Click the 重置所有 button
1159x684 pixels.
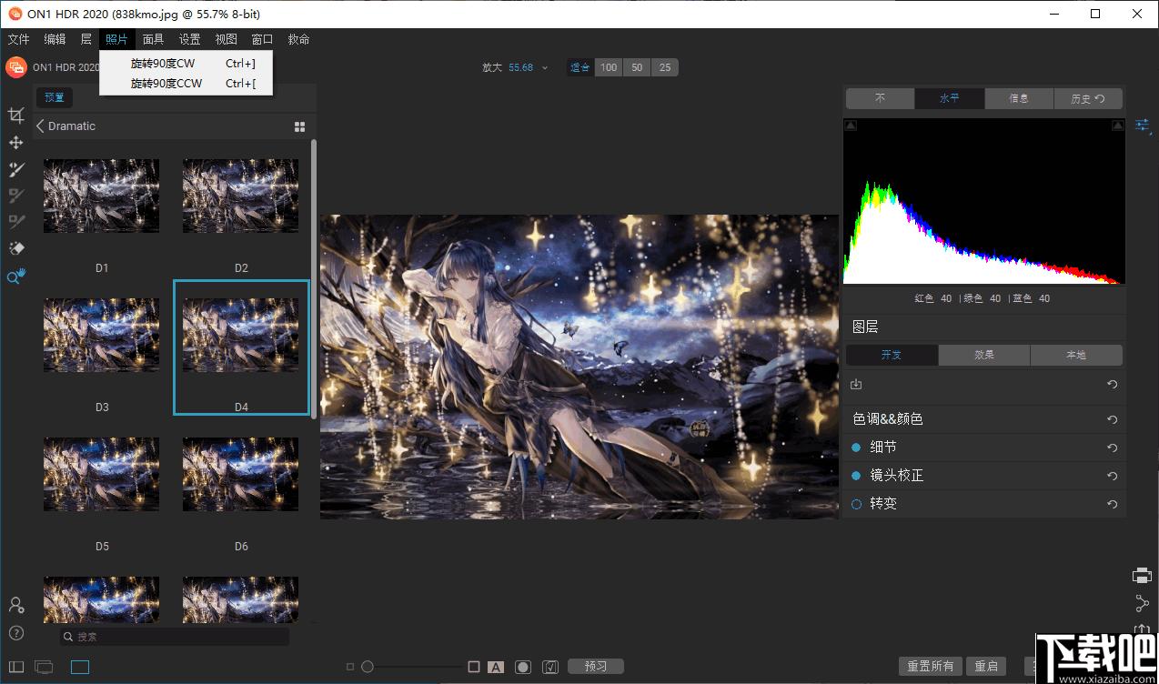tap(931, 667)
